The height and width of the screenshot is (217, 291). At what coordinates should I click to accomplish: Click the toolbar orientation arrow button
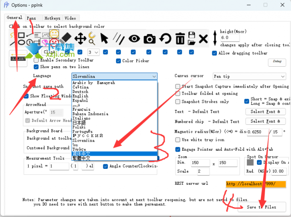[x=18, y=59]
